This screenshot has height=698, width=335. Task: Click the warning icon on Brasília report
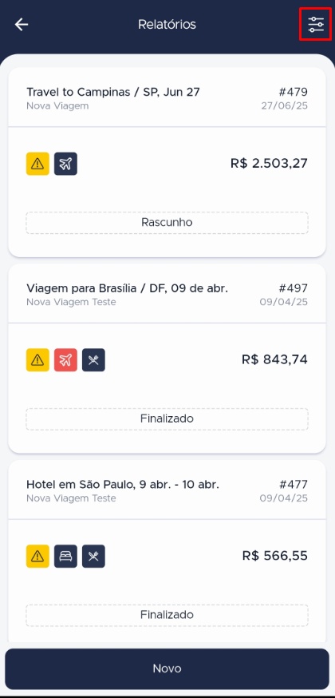coord(37,360)
